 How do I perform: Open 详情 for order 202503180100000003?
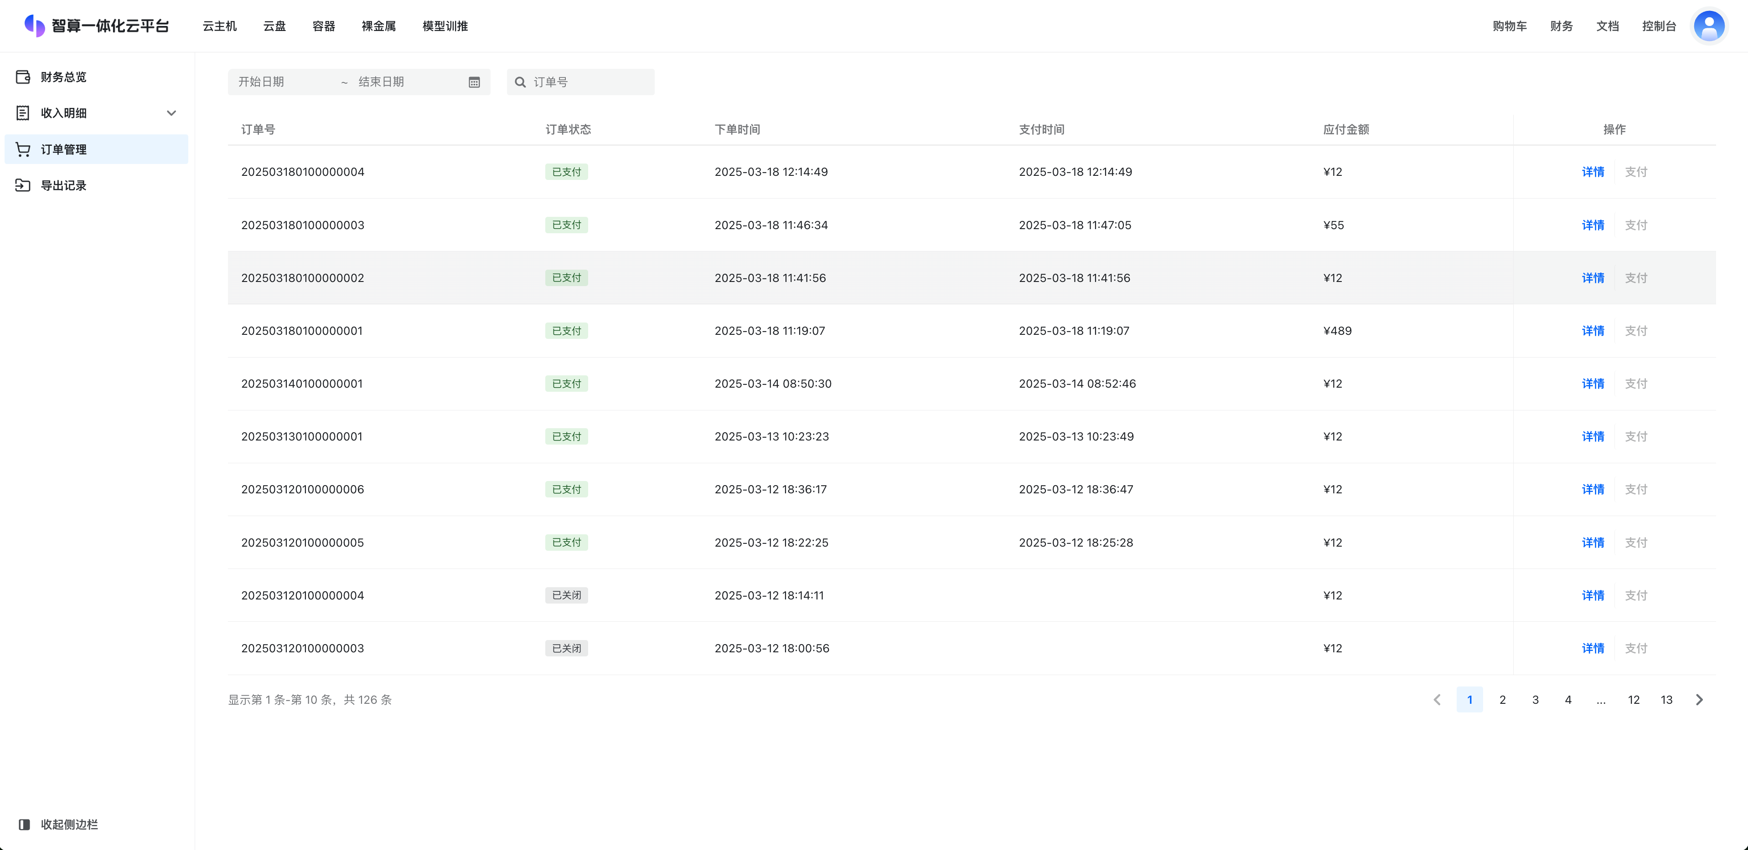pos(1593,225)
